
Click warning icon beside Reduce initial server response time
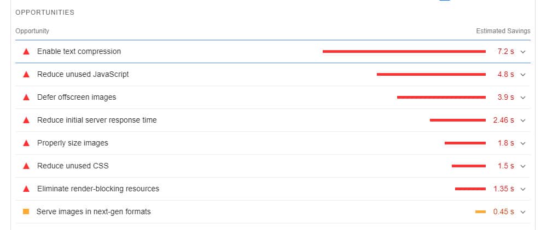26,120
